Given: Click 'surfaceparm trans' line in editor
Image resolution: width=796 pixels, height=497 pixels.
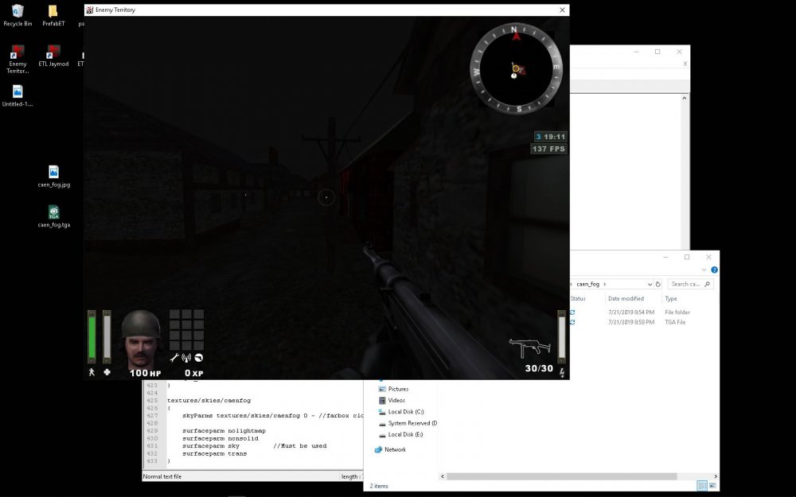Looking at the screenshot, I should pyautogui.click(x=214, y=453).
